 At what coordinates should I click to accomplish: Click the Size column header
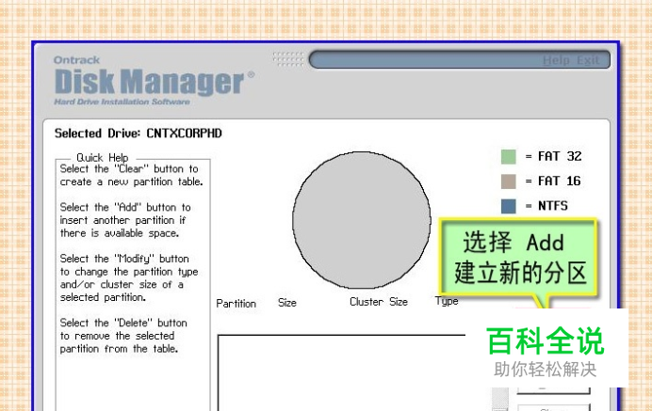[287, 302]
